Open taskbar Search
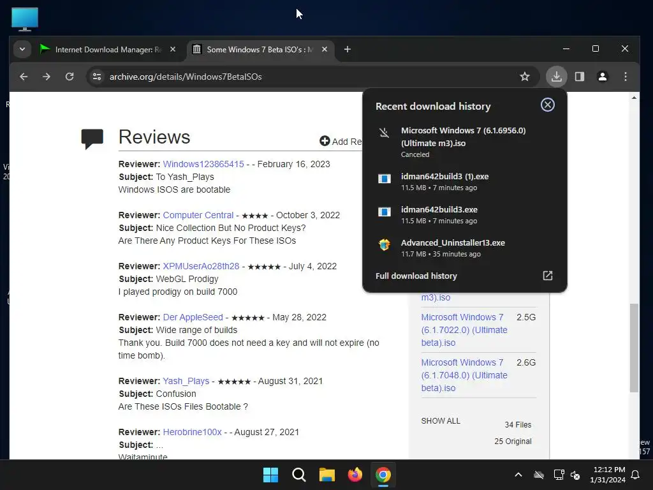This screenshot has height=490, width=653. (x=298, y=475)
